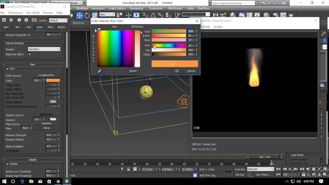Cancel the Color Selector dialog

191,71
